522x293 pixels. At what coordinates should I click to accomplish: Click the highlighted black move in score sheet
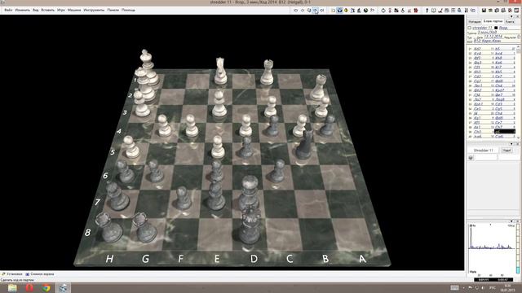point(505,132)
